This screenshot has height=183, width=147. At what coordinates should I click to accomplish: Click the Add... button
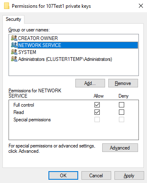coord(90,83)
